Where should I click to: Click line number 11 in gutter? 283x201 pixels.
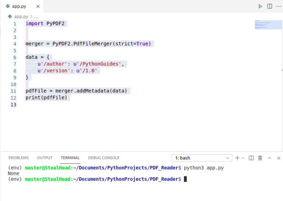coord(13,91)
